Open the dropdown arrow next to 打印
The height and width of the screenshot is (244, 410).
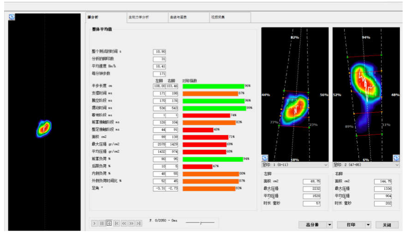point(368,225)
